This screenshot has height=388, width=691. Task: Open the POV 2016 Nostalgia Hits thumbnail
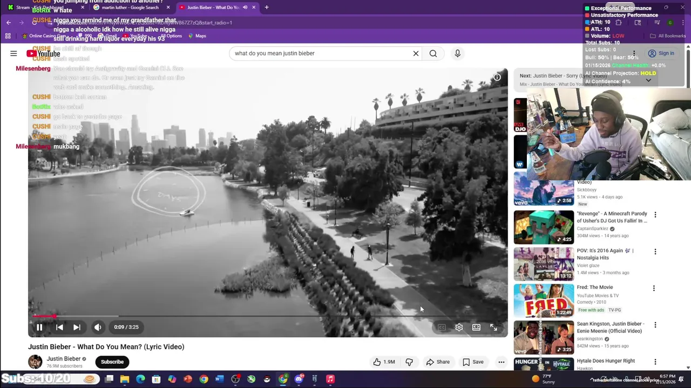tap(544, 264)
